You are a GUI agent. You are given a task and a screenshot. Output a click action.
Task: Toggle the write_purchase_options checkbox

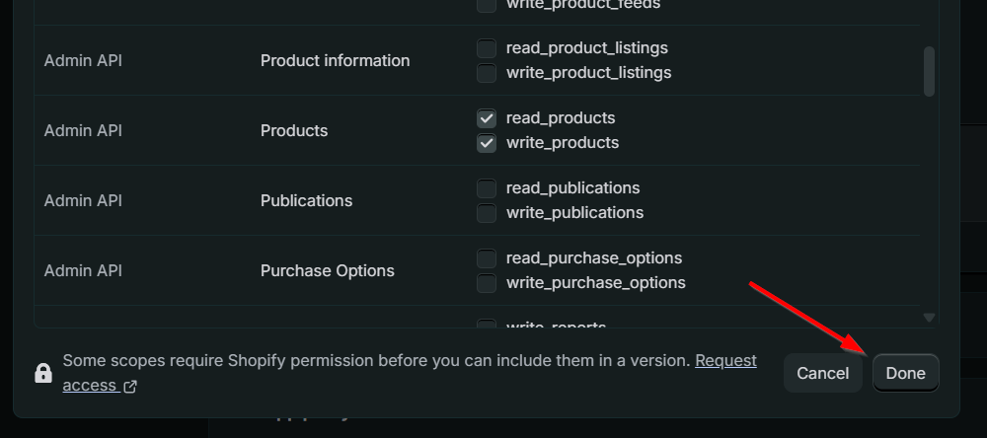pos(487,283)
